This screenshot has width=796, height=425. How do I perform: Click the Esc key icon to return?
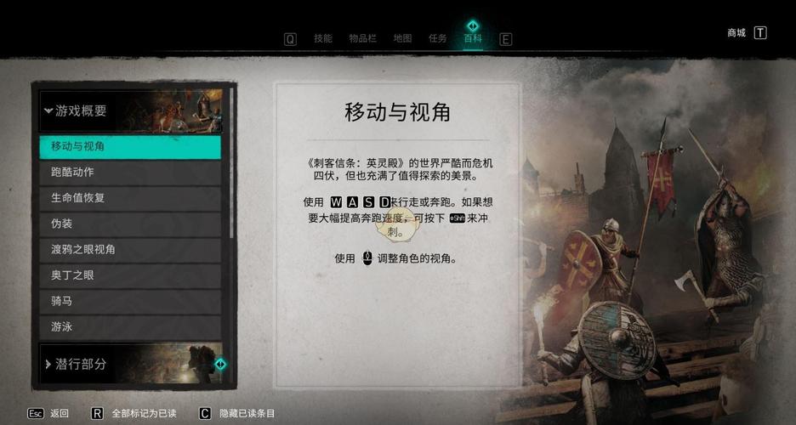coord(36,413)
